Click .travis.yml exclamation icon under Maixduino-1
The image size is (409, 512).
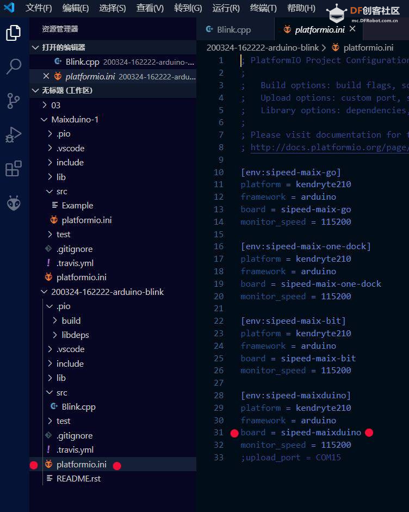48,263
